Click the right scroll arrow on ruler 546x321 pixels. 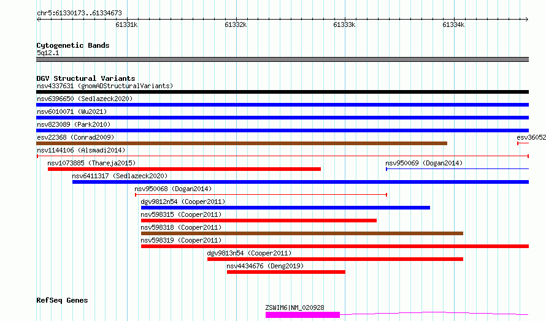tap(526, 20)
